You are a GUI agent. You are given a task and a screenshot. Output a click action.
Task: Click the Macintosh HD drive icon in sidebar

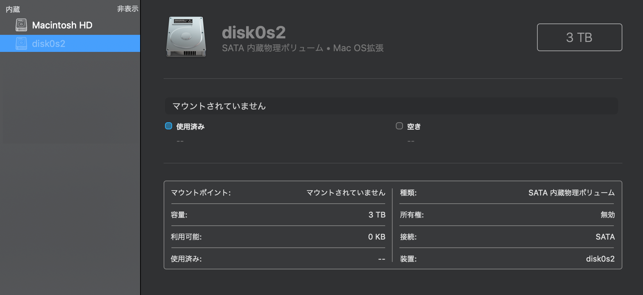tap(21, 25)
